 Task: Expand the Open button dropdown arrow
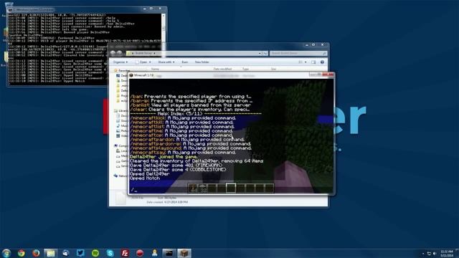(150, 62)
